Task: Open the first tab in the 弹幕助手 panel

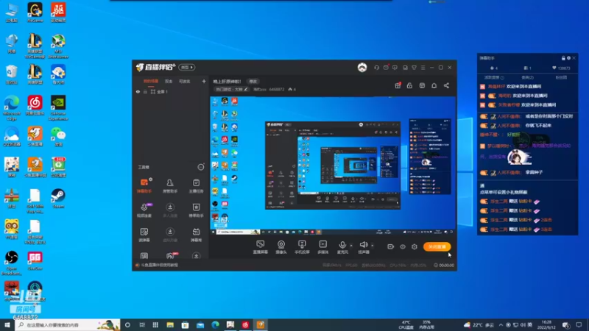Action: coord(494,78)
